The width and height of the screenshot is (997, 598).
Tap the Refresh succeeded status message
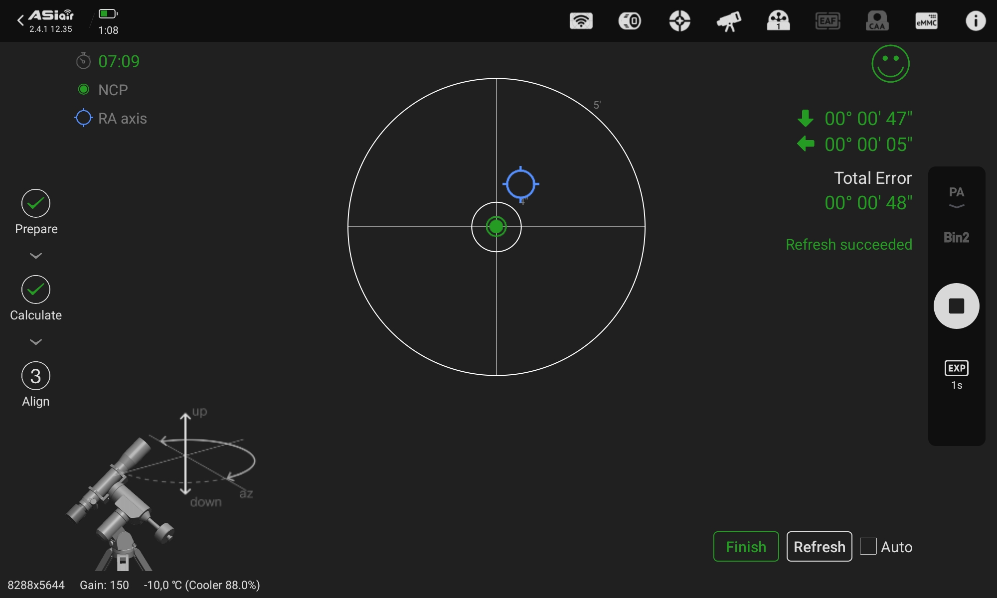coord(849,244)
